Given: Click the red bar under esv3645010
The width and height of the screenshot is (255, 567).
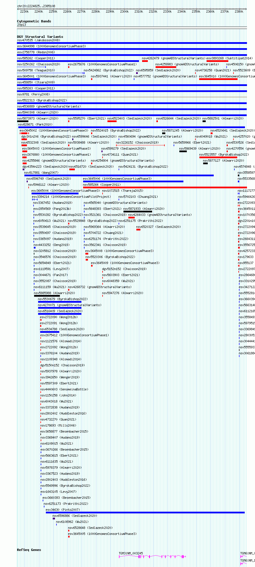Looking at the screenshot, I should pos(218,79).
